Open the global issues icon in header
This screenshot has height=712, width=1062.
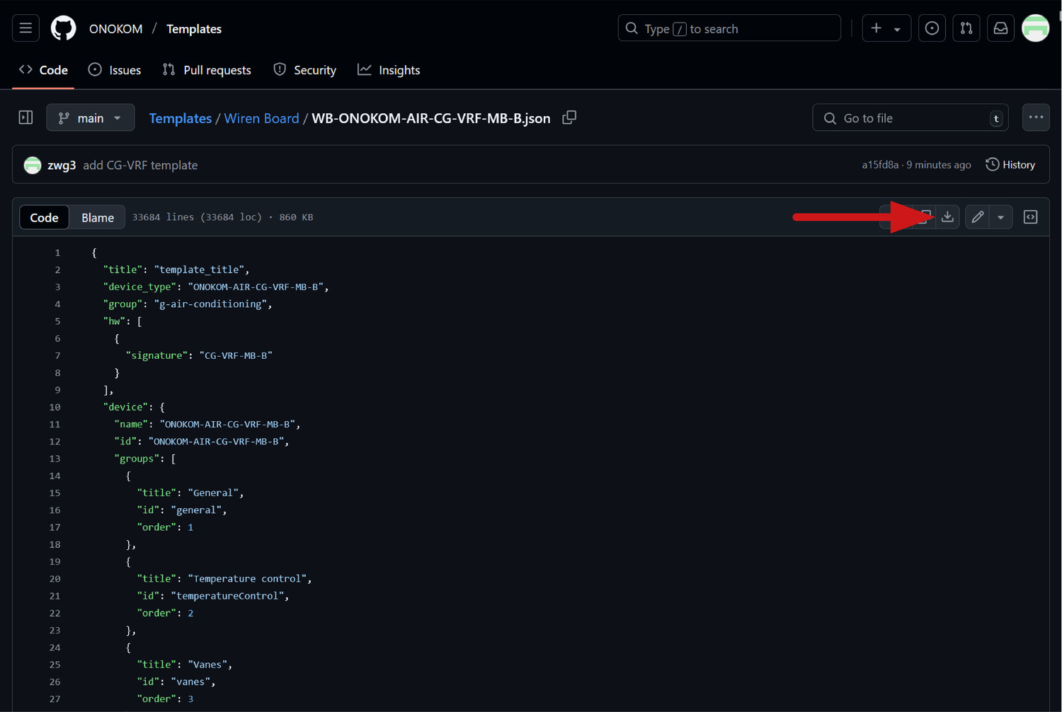932,28
